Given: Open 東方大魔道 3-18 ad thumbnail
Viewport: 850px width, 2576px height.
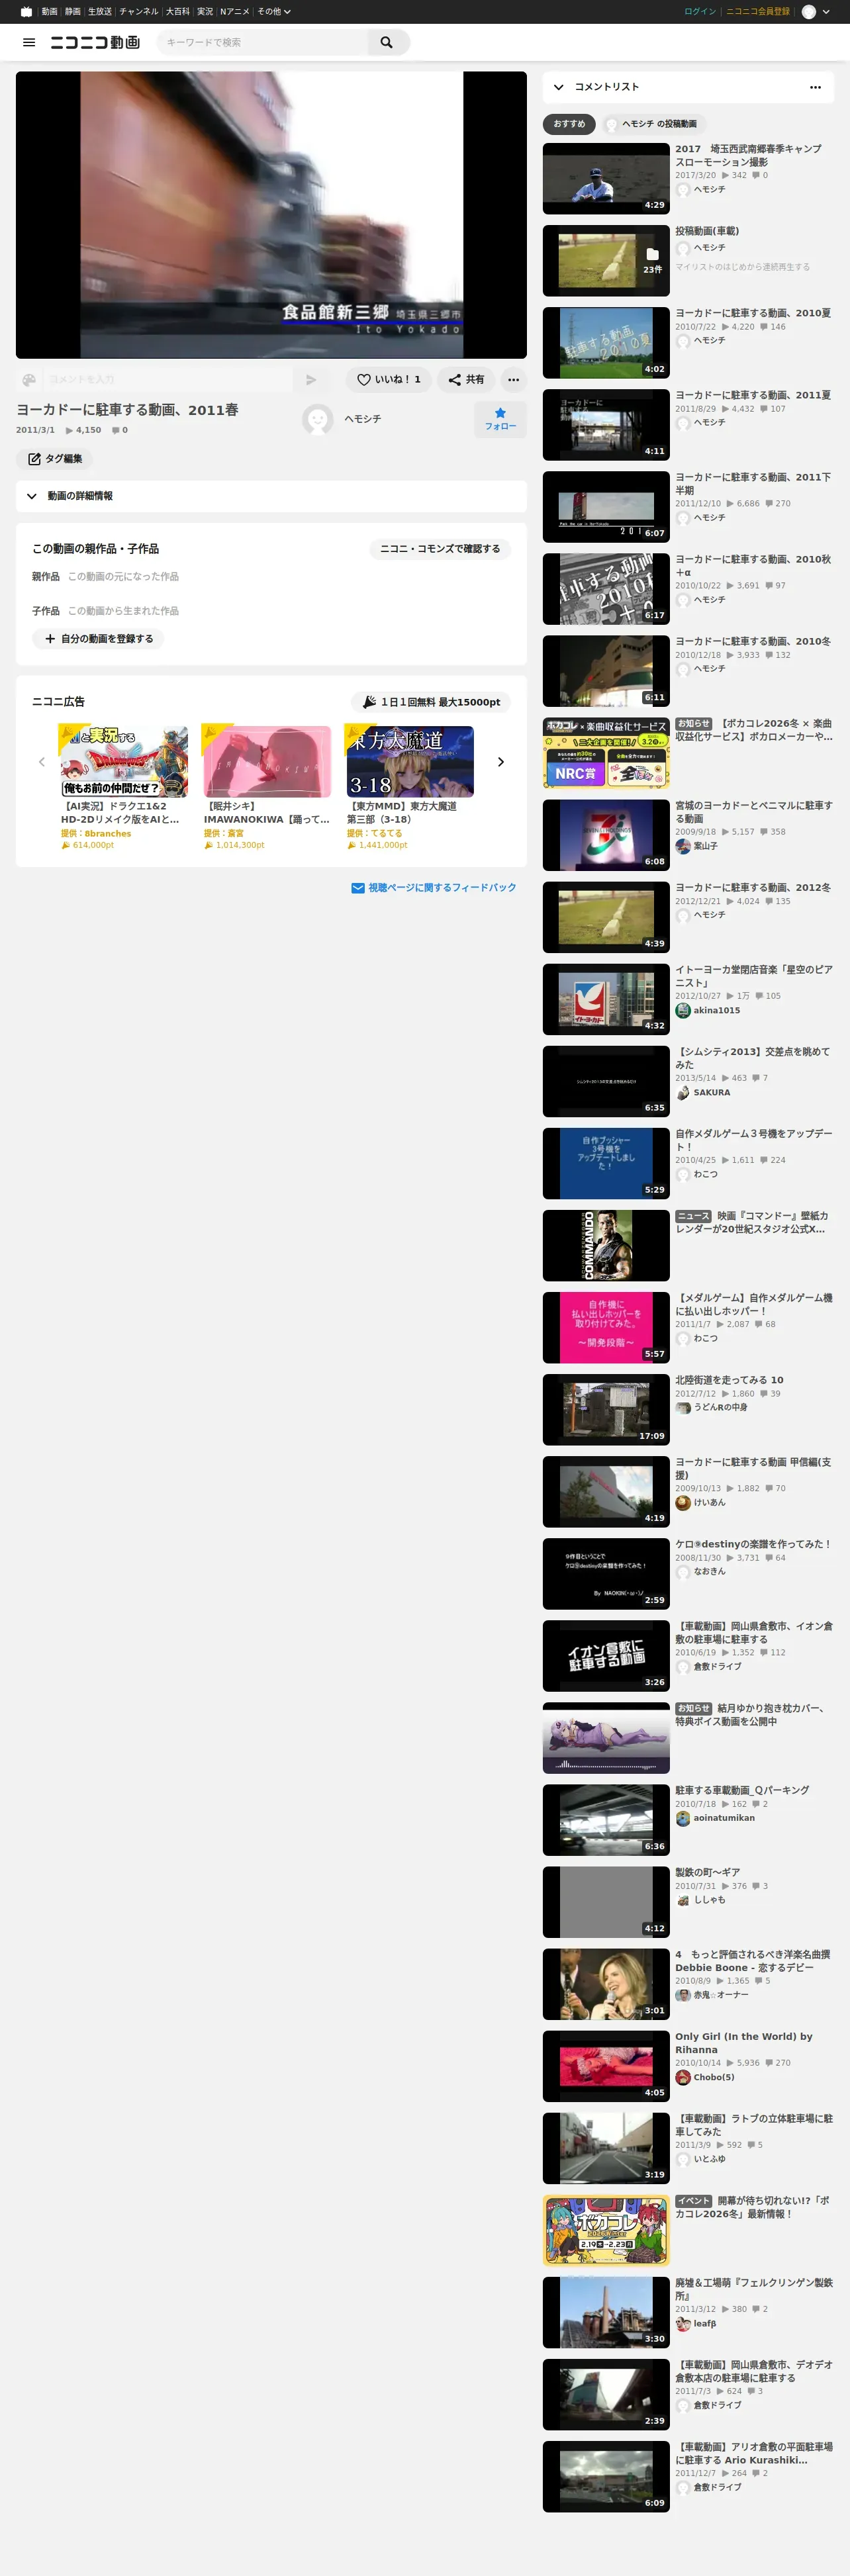Looking at the screenshot, I should 410,762.
